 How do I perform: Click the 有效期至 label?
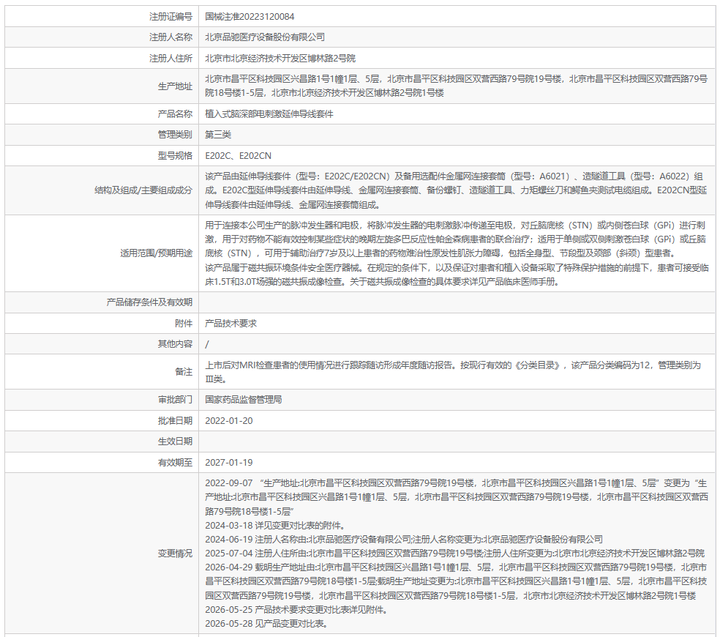(175, 462)
